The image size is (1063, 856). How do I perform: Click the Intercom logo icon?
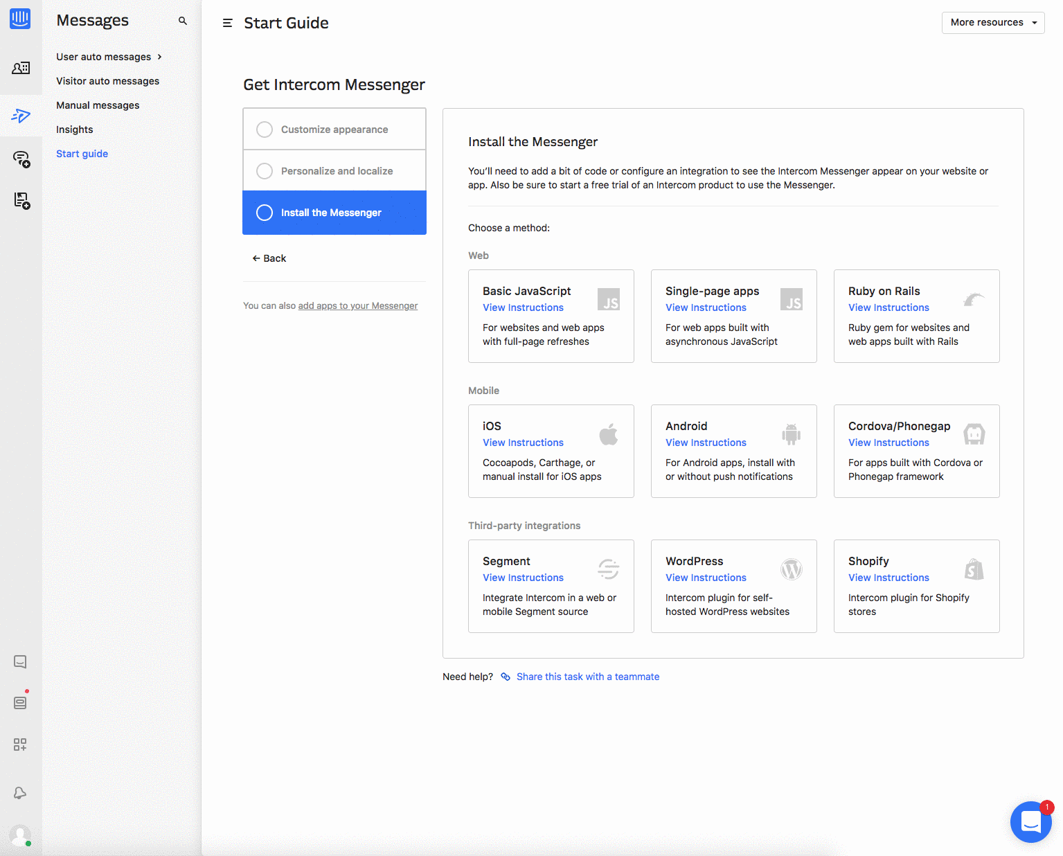click(20, 19)
